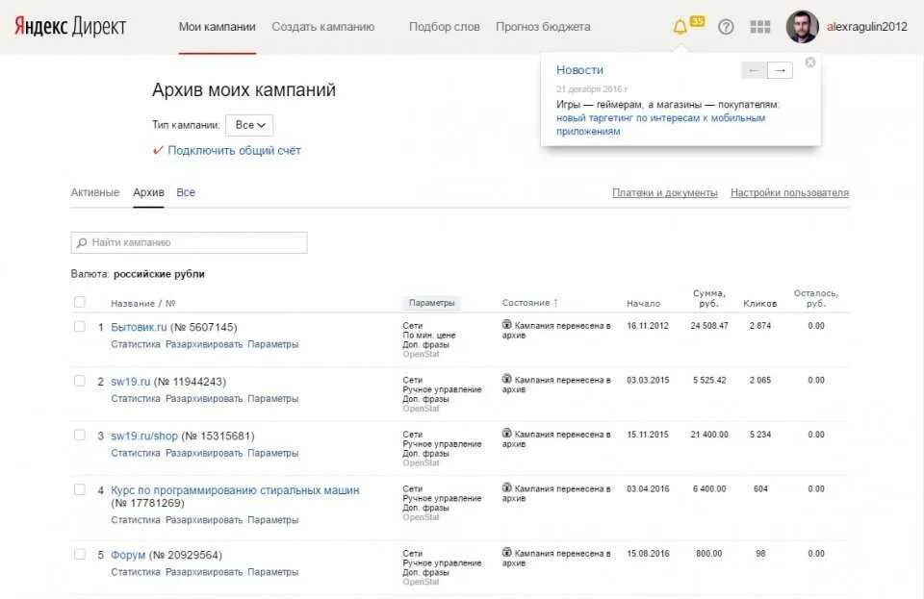Sort by the Состояние column header
This screenshot has height=599, width=924.
[x=529, y=303]
